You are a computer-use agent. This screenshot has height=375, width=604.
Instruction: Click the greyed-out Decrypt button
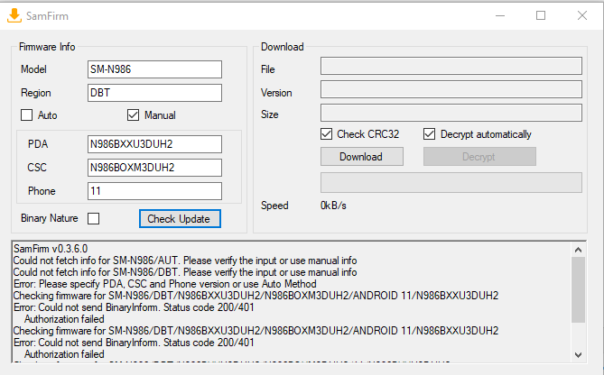(479, 157)
